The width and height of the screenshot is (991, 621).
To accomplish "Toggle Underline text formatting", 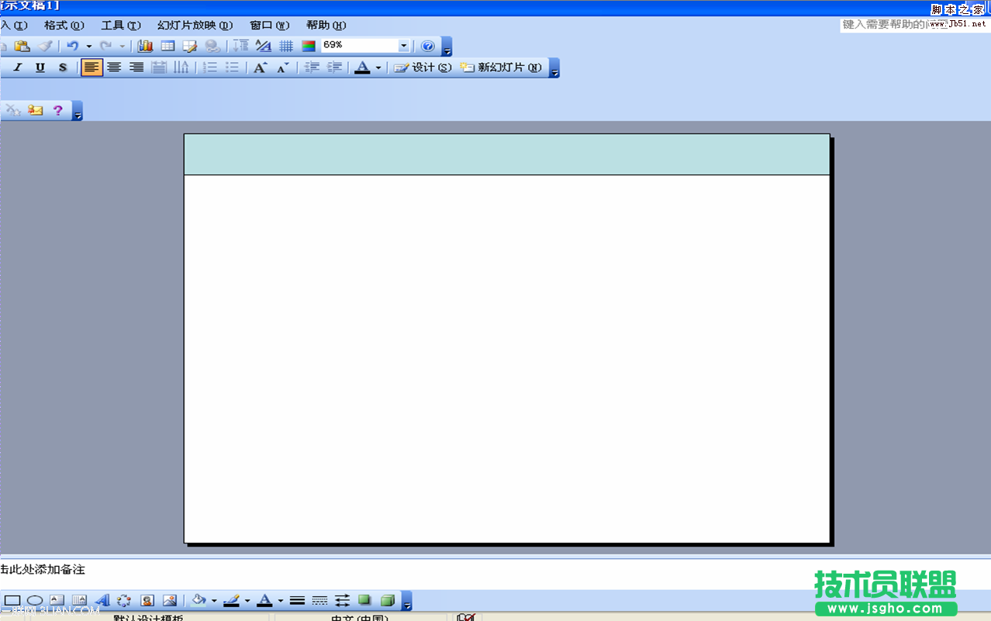I will [40, 68].
